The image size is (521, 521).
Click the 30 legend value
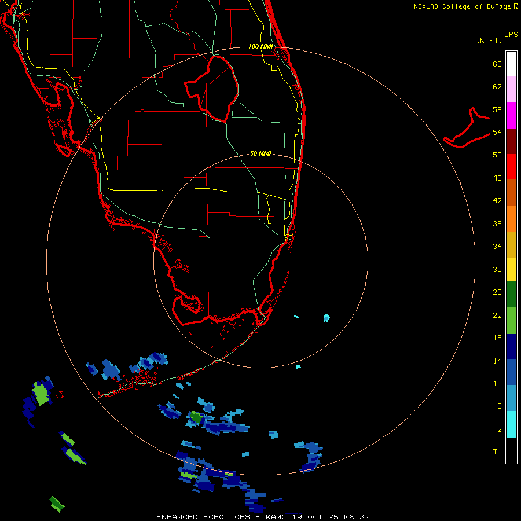(497, 269)
